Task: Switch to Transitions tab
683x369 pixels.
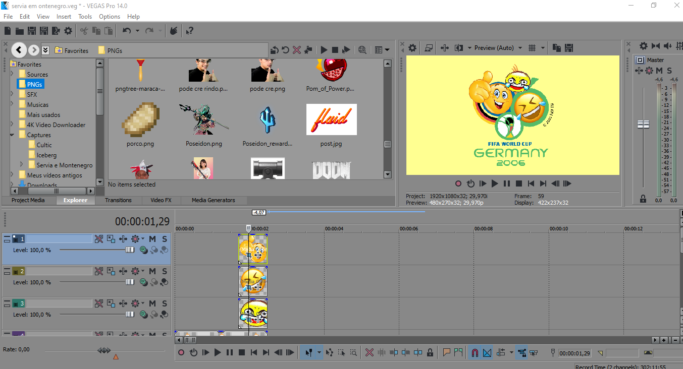Action: 118,200
